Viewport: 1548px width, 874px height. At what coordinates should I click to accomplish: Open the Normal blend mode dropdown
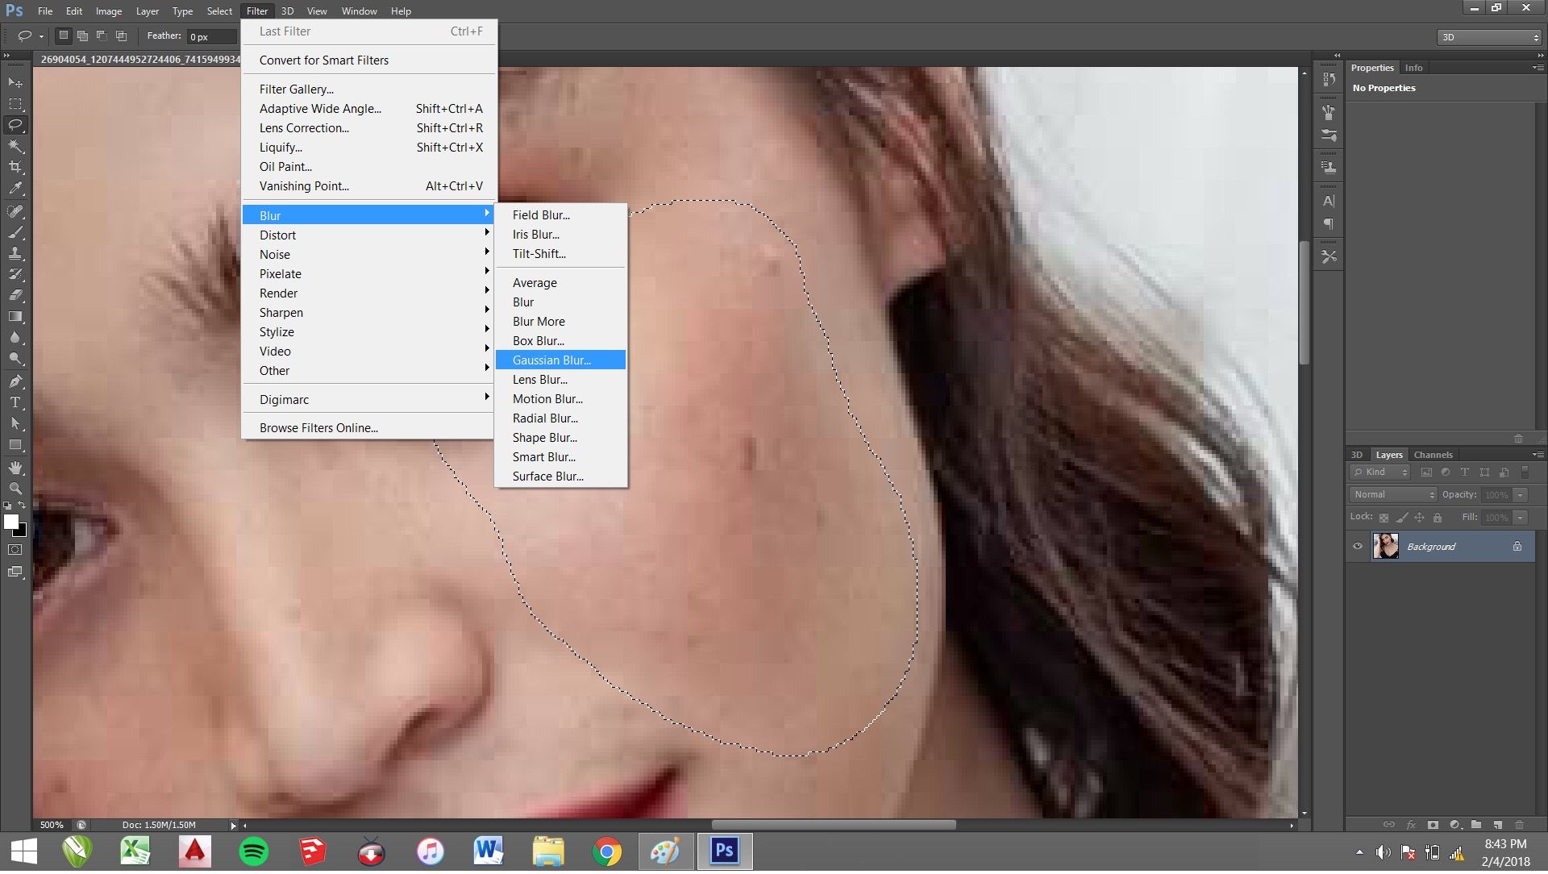(1393, 496)
